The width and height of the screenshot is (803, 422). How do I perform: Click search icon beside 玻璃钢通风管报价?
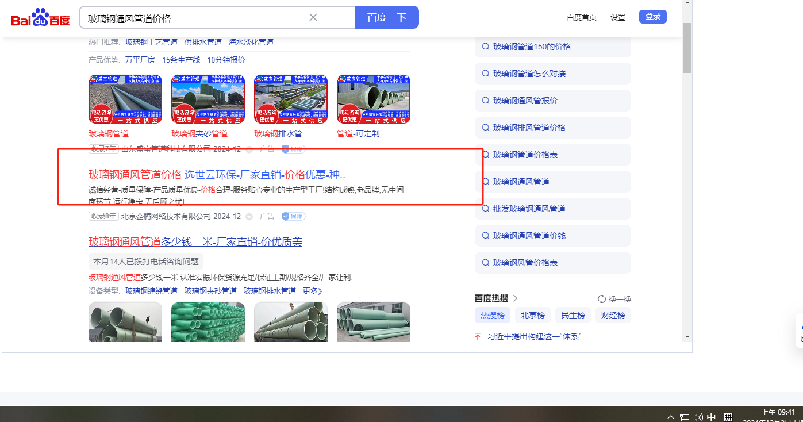click(x=485, y=101)
